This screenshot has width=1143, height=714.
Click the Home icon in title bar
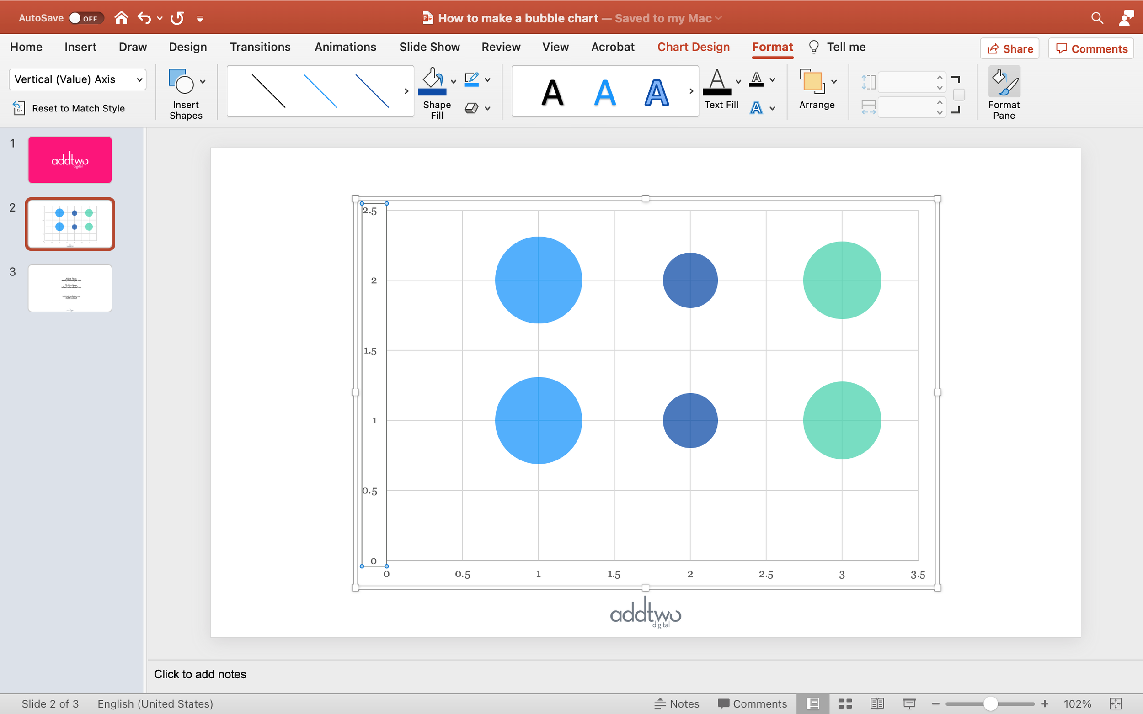coord(122,18)
